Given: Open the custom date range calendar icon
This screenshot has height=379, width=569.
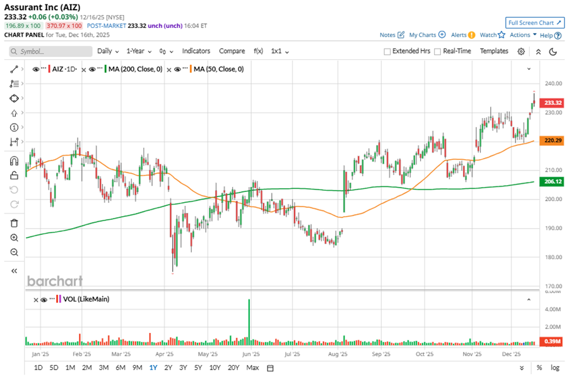Looking at the screenshot, I should [270, 368].
